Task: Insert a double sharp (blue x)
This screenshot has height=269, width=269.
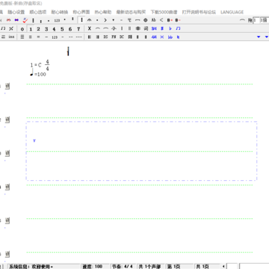Action: pyautogui.click(x=162, y=37)
